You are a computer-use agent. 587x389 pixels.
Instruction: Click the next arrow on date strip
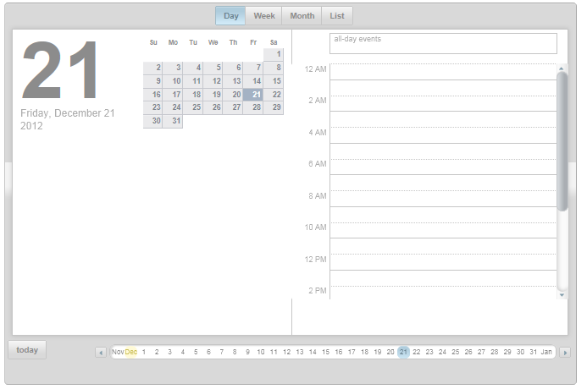(x=565, y=353)
